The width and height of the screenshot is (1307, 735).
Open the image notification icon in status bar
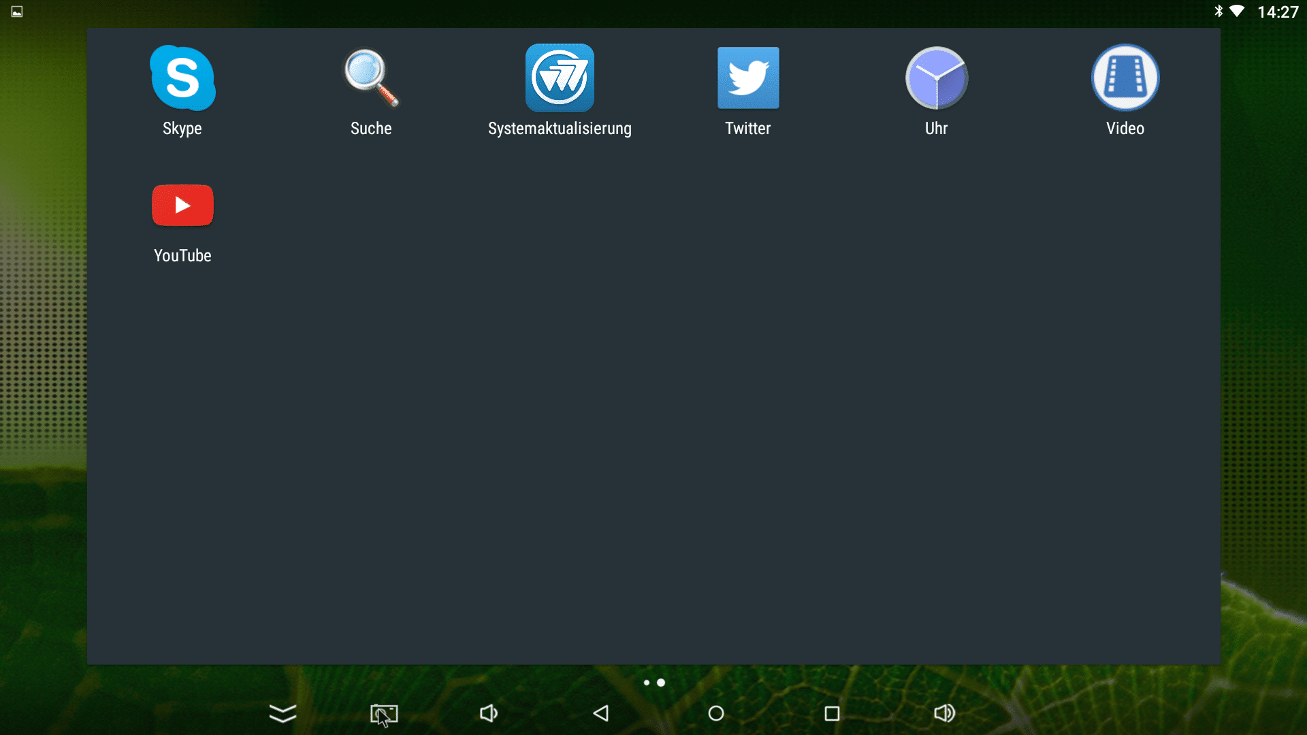[17, 12]
